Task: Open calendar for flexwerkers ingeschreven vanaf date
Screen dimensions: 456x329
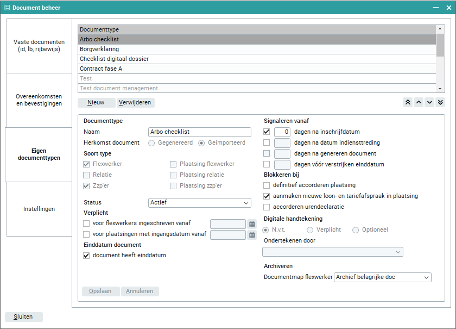Action: click(x=252, y=224)
